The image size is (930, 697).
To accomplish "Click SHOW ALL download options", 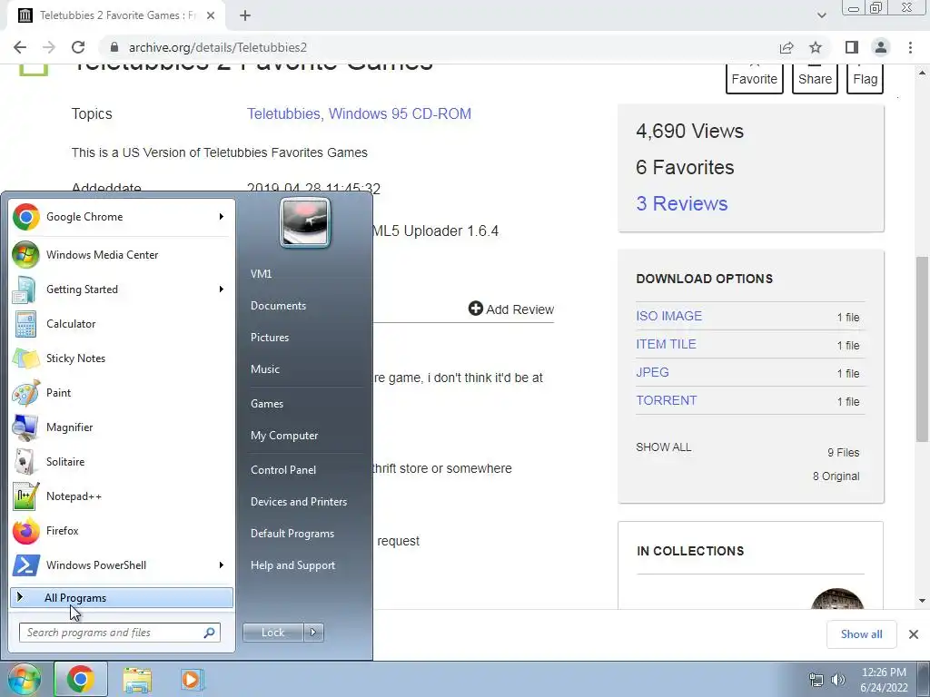I will click(x=663, y=447).
